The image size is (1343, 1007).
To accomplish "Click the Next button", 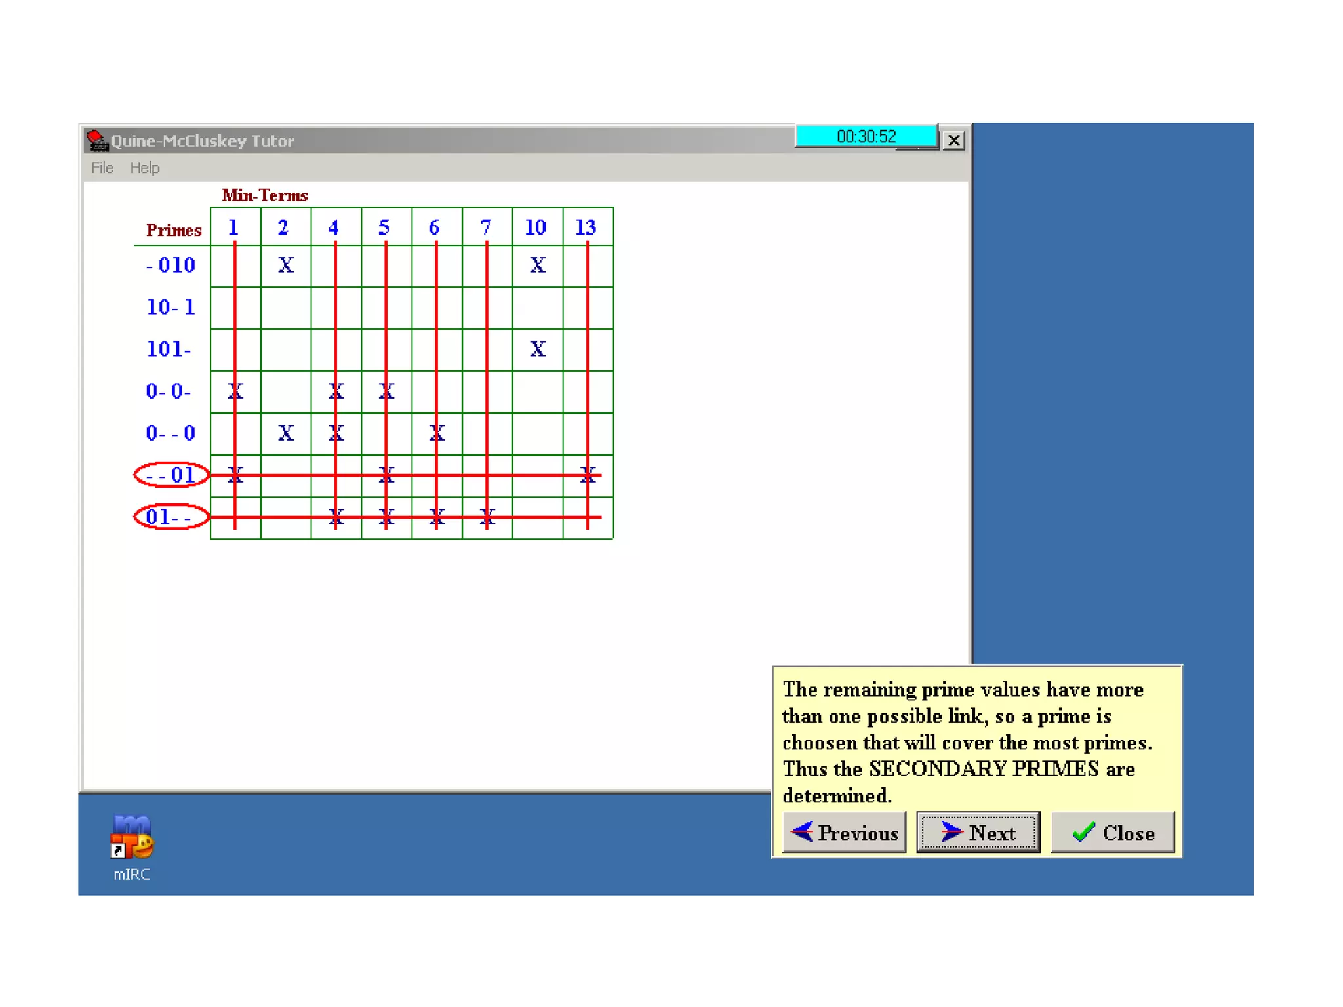I will [x=978, y=833].
